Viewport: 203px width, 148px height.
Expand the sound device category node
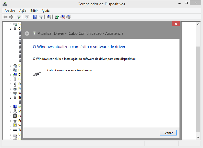10,84
